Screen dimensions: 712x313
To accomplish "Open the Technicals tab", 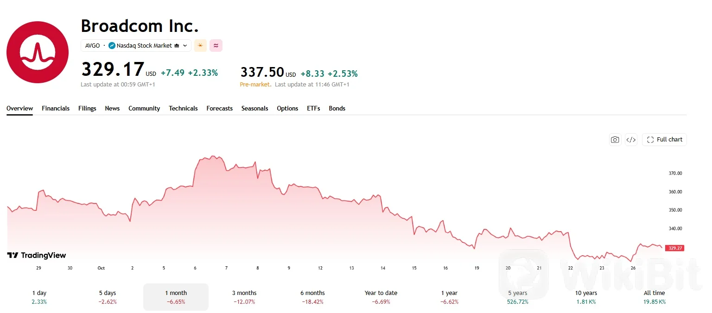I will [x=183, y=108].
